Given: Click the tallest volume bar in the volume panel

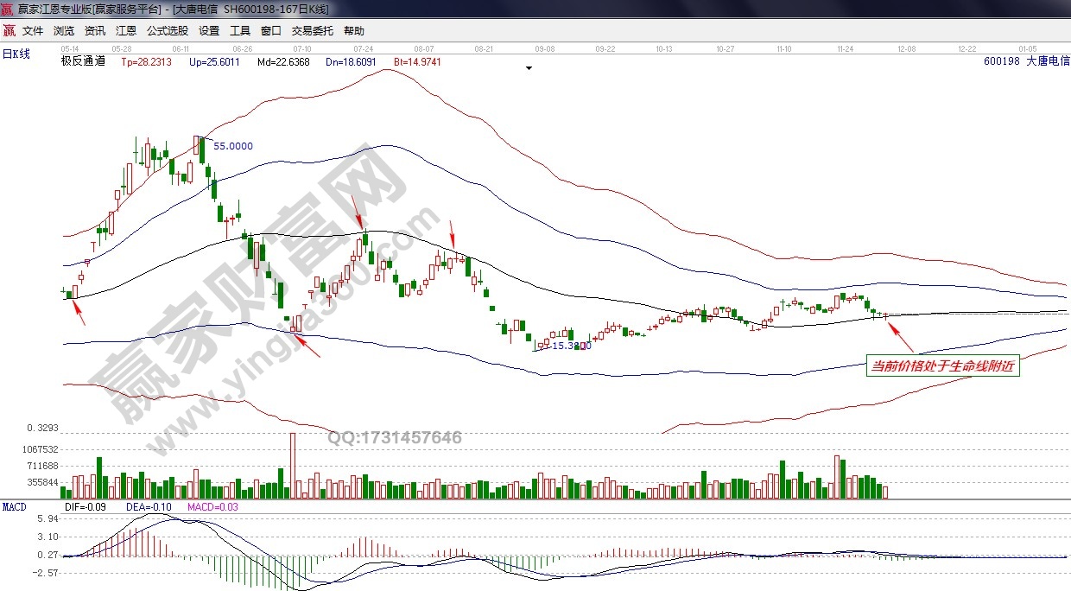Looking at the screenshot, I should coord(293,465).
